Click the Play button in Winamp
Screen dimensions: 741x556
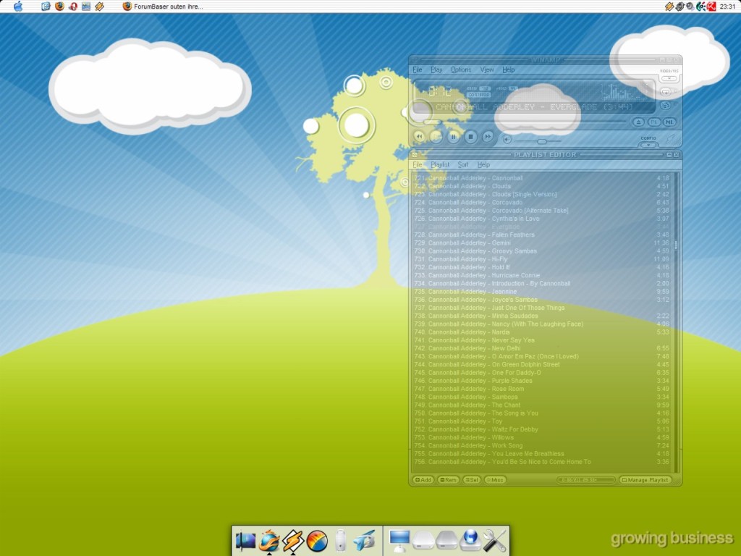point(436,137)
